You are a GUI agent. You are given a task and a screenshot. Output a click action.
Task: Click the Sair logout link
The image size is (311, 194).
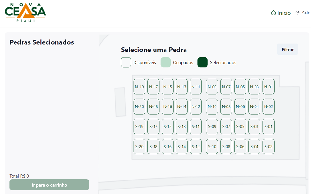[x=305, y=13]
